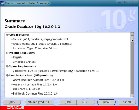
Task: Select the Source products.xml entry
Action: pyautogui.click(x=40, y=39)
